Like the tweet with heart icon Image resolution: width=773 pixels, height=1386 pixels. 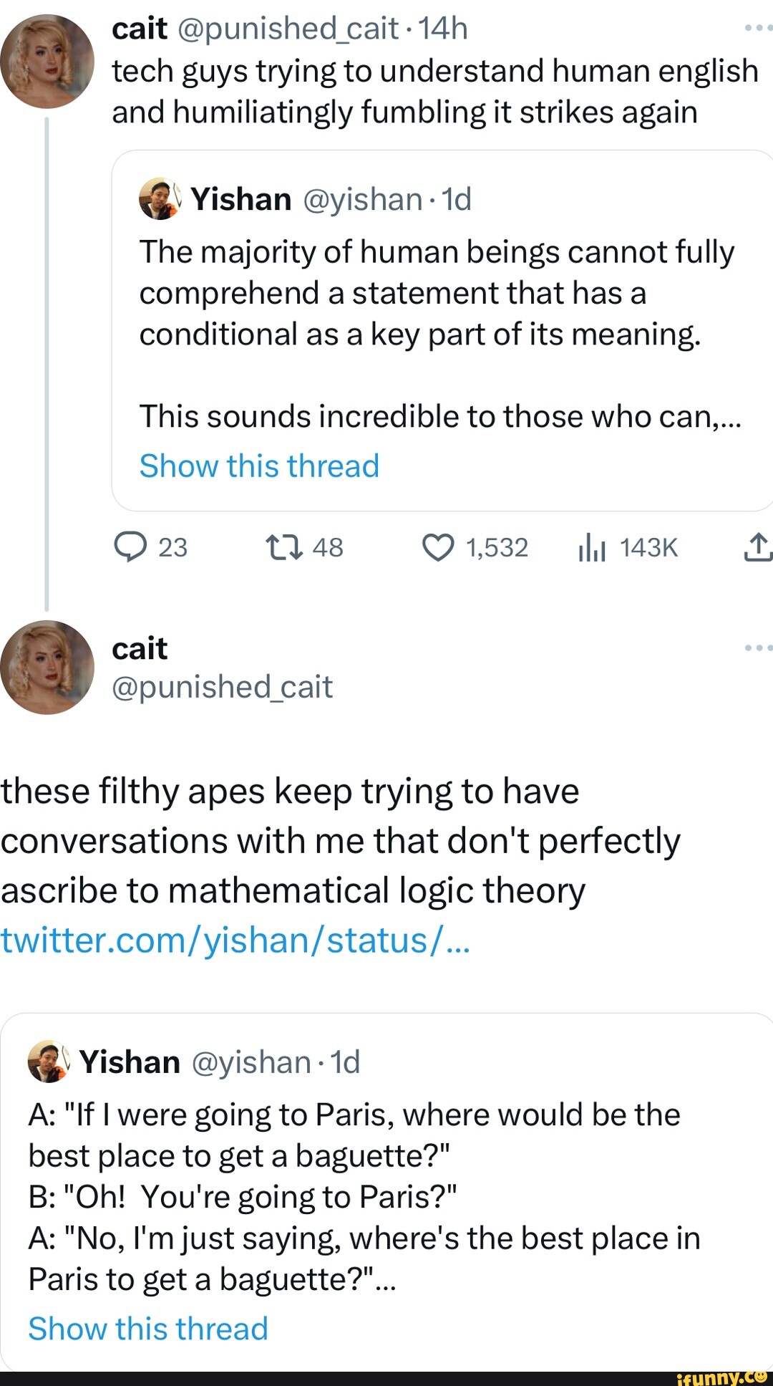pos(438,548)
